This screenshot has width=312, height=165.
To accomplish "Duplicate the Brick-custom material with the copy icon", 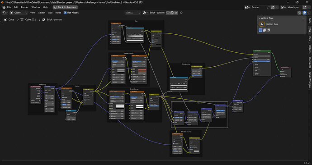I will (x=172, y=13).
